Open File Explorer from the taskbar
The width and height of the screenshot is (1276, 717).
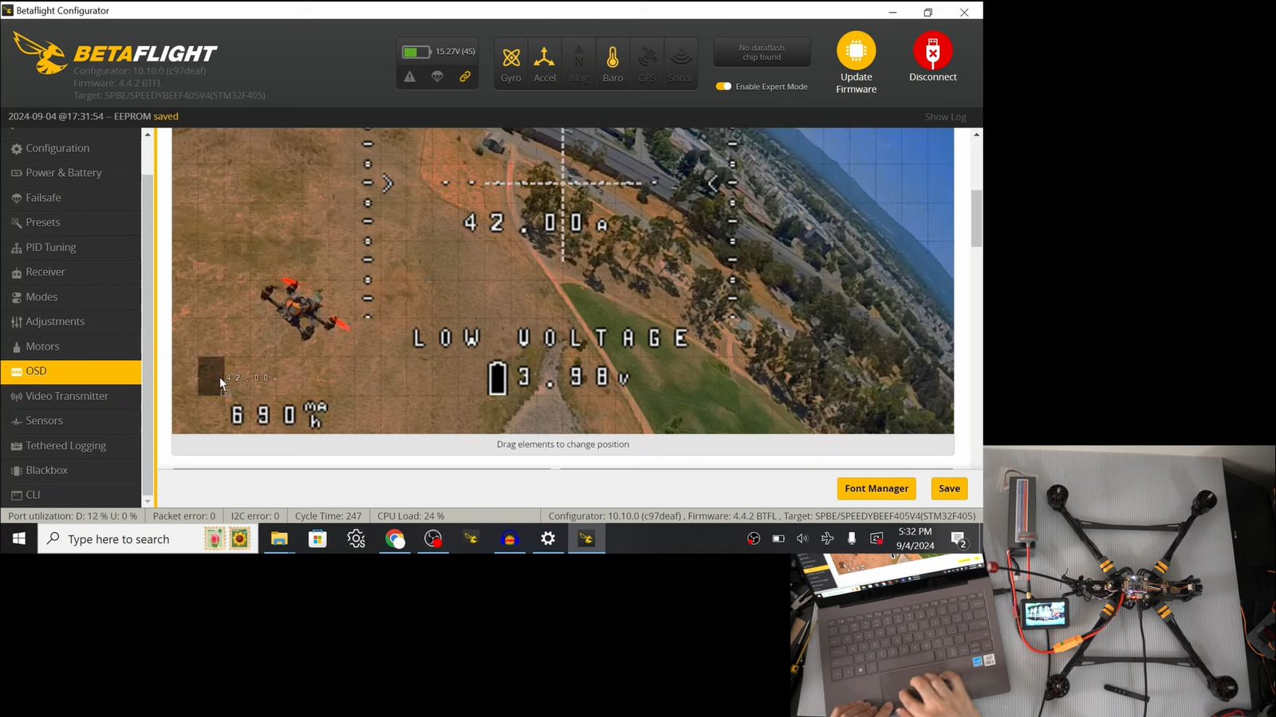pos(279,539)
